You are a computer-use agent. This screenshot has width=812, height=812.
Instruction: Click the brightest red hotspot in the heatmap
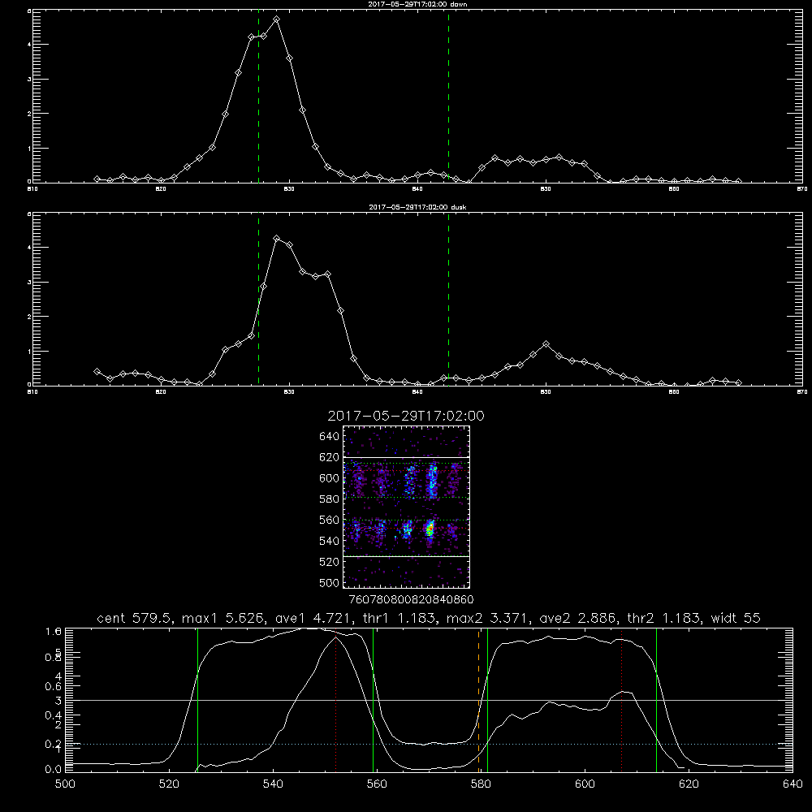(x=430, y=529)
